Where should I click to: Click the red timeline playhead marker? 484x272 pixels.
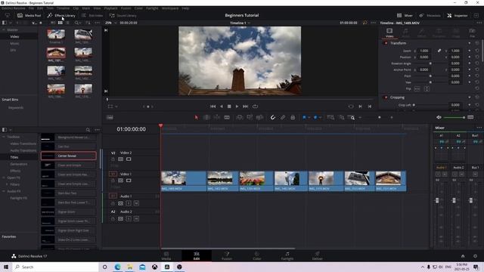pyautogui.click(x=160, y=125)
